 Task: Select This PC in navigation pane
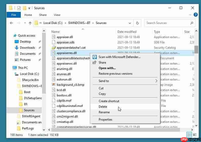23,68
